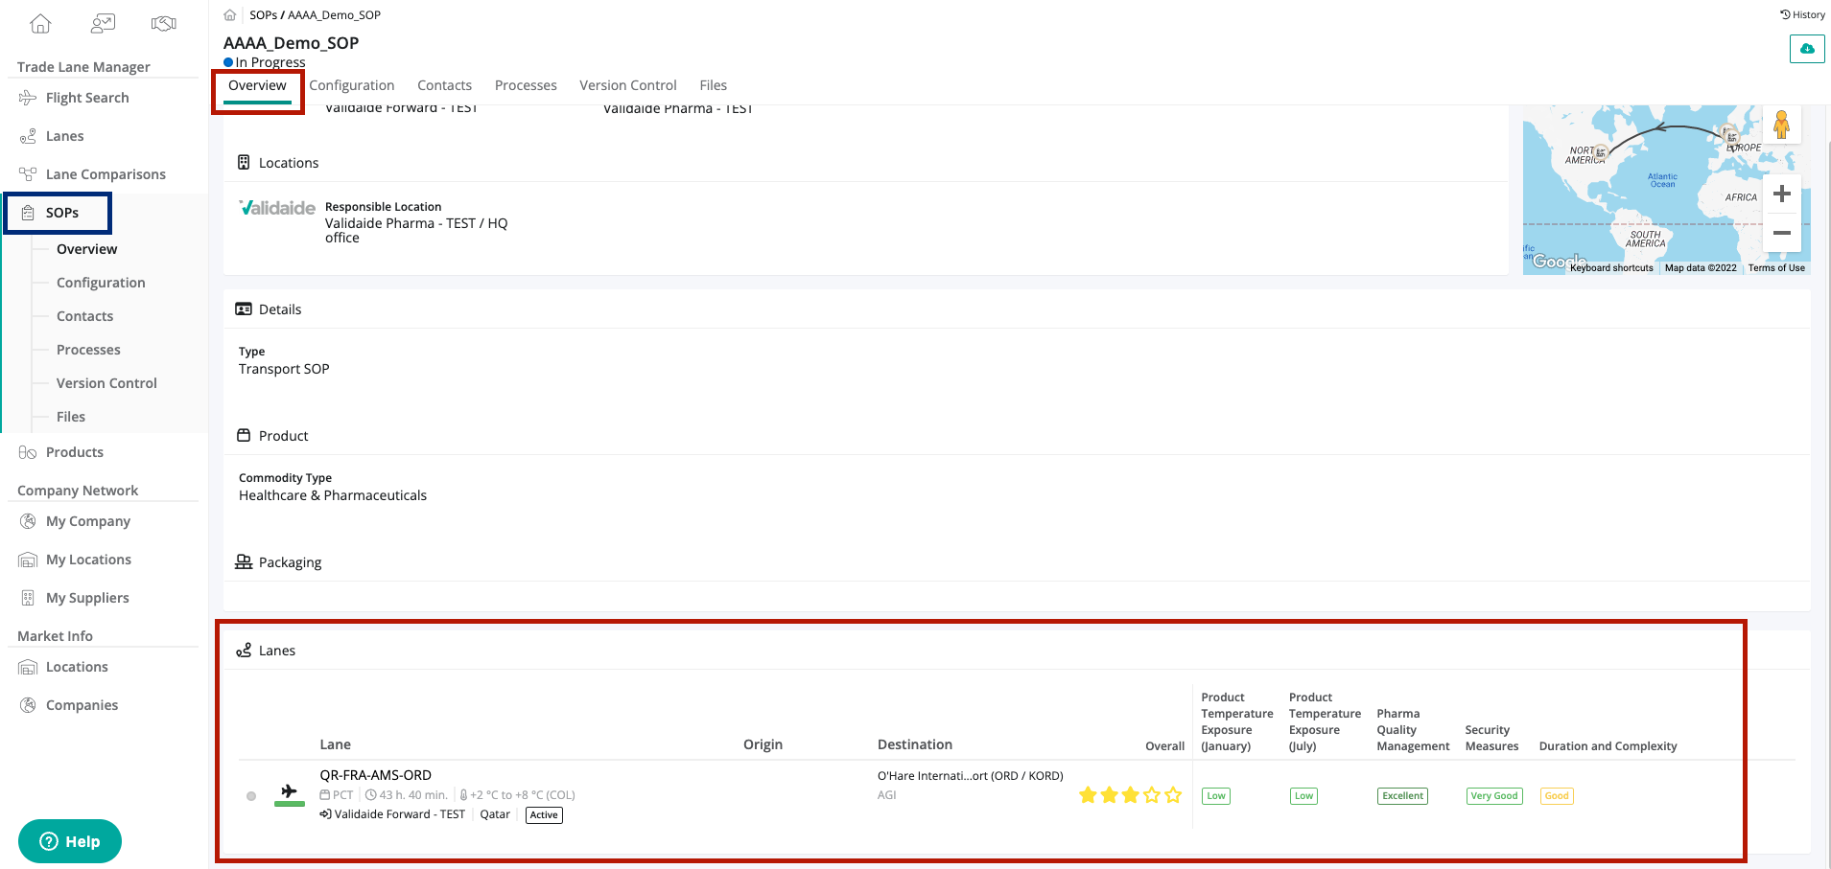Select Contacts in SOPs submenu
Viewport: 1831px width, 869px height.
point(84,316)
